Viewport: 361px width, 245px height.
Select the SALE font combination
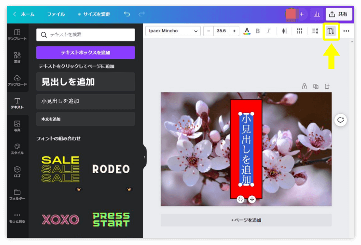click(60, 169)
